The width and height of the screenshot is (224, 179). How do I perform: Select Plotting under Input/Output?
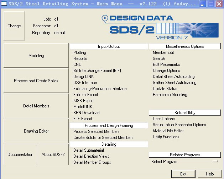coord(80,52)
